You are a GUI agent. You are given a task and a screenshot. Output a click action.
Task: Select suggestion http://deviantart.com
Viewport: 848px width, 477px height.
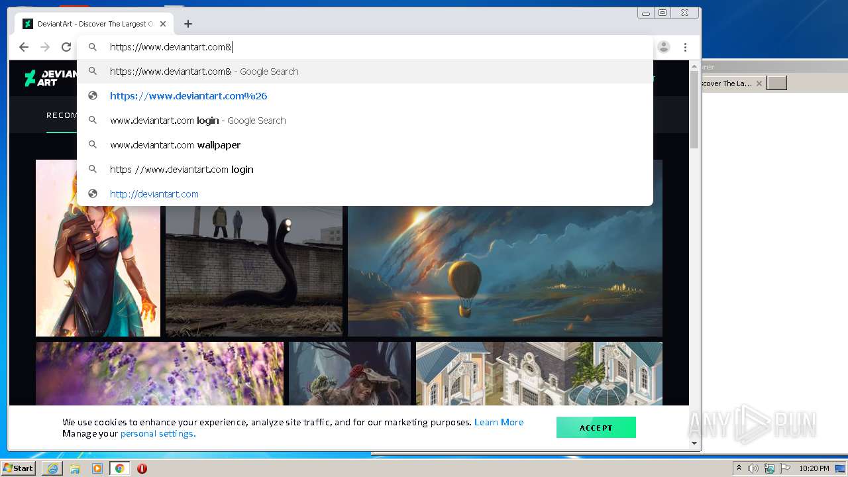click(365, 194)
